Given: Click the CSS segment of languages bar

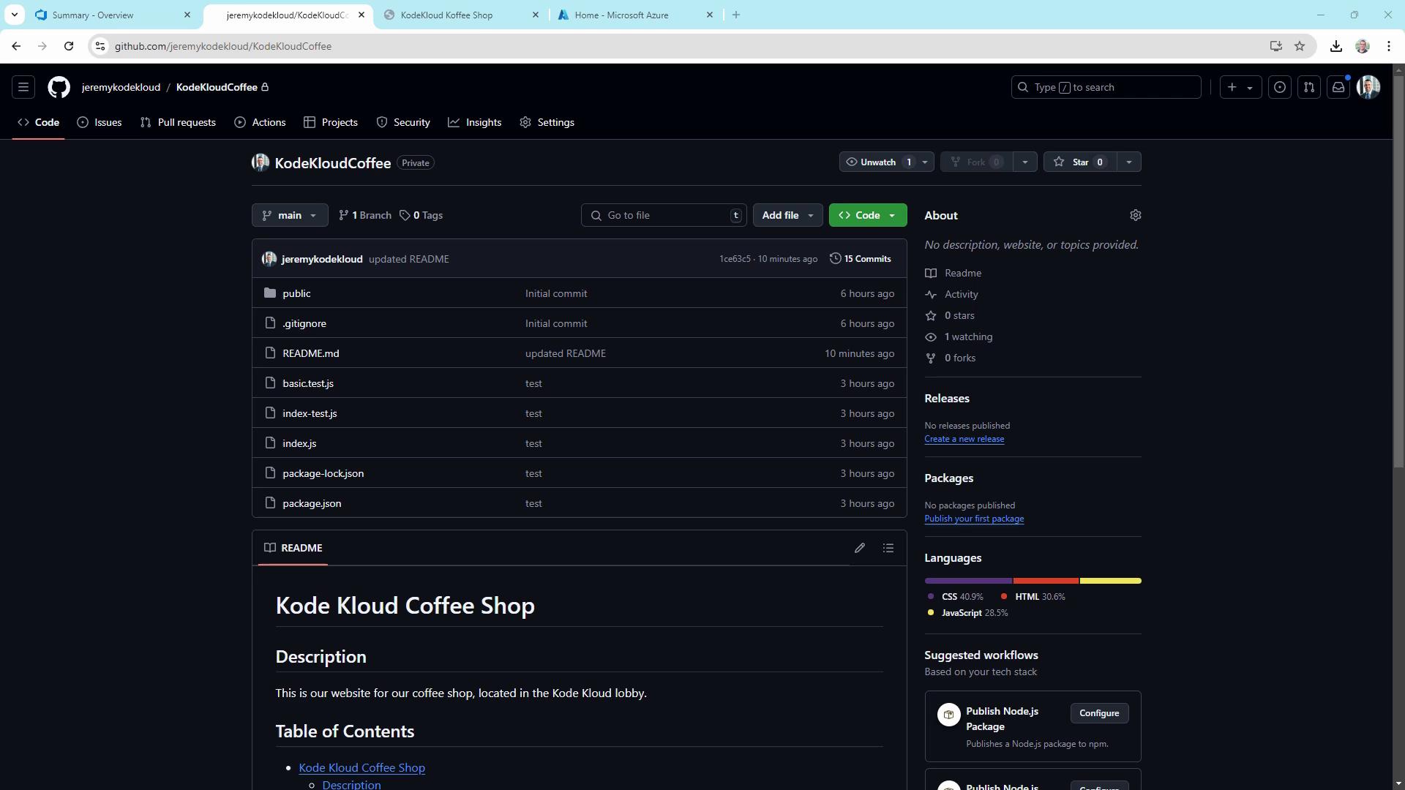Looking at the screenshot, I should point(967,581).
